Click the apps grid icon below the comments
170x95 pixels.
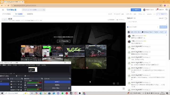click(x=124, y=89)
